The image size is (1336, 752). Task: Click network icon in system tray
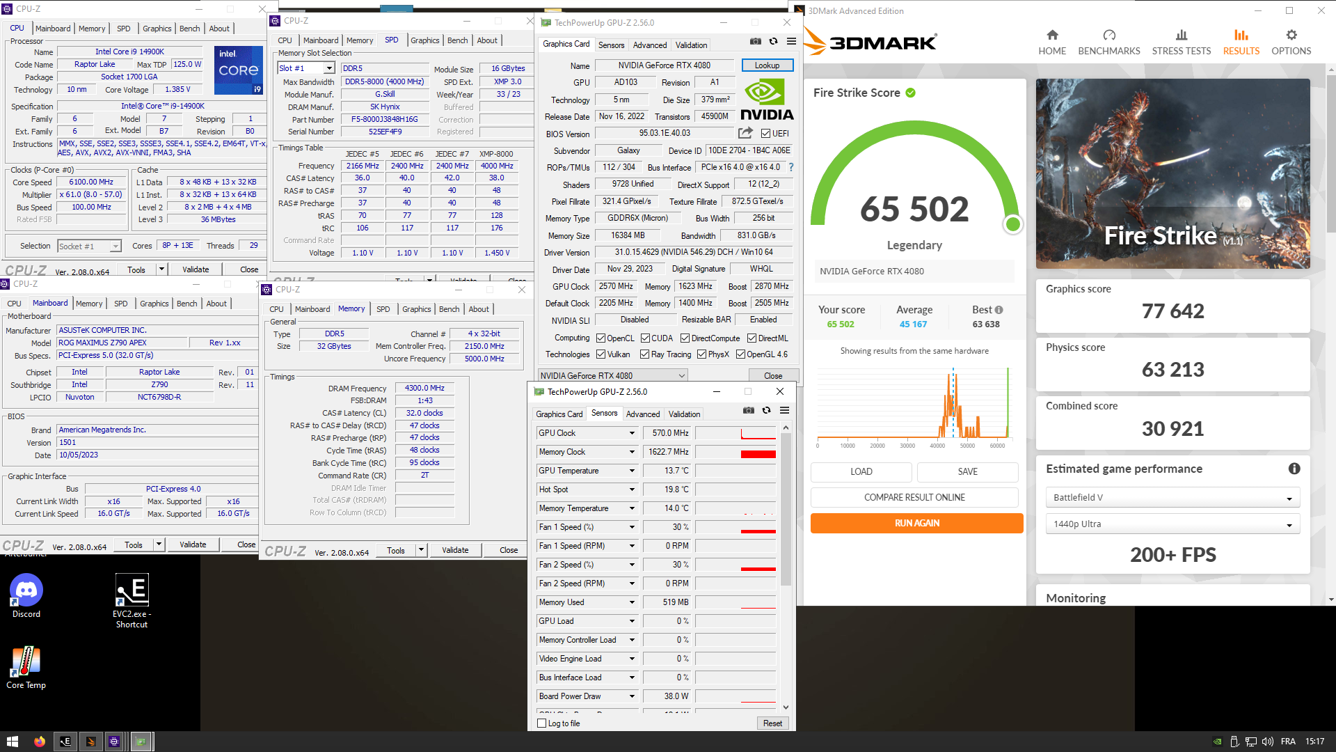[x=1250, y=742]
